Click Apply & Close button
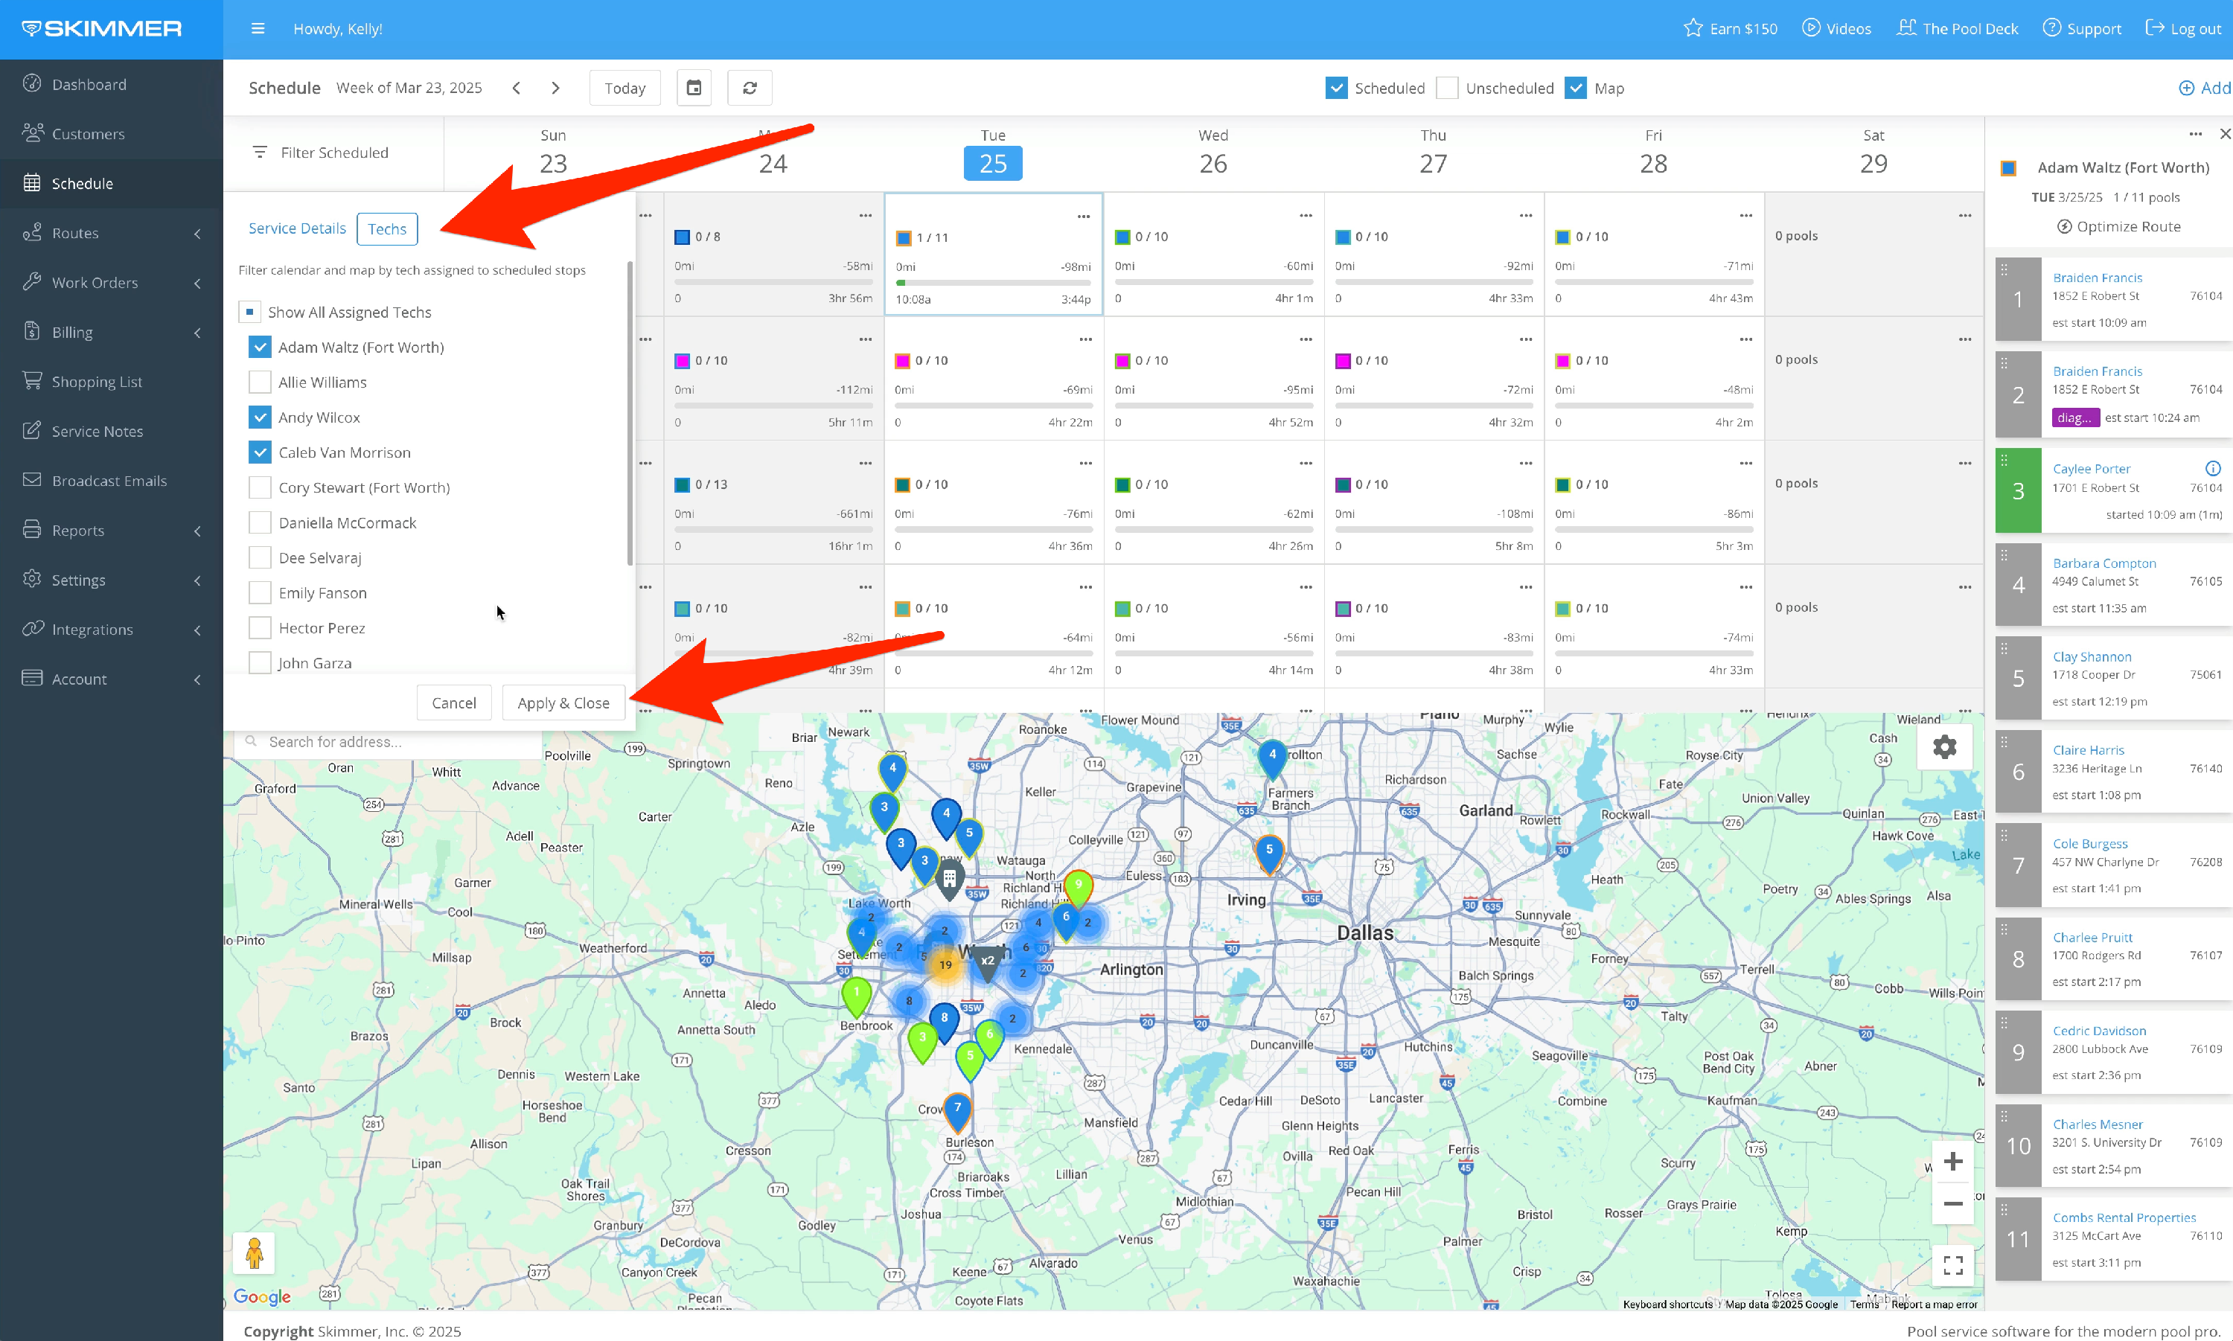2233x1341 pixels. tap(563, 703)
